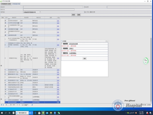Image resolution: width=153 pixels, height=115 pixels.
Task: Select the second 能力范围 tab
Action: click(x=16, y=4)
